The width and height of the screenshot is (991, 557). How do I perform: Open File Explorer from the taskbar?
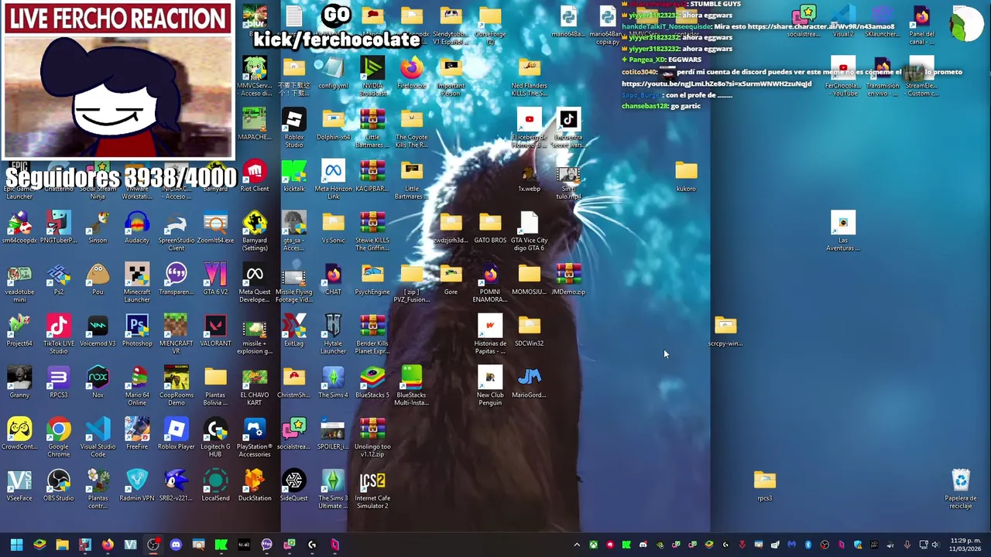pyautogui.click(x=62, y=545)
